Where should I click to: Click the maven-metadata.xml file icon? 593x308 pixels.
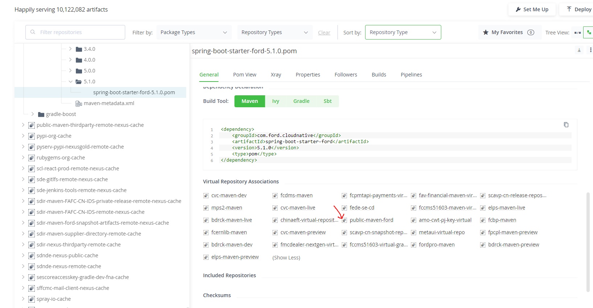[79, 104]
